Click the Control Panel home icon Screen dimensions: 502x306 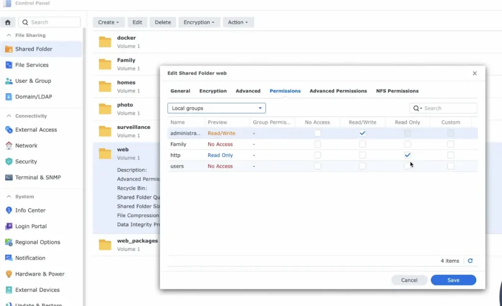[x=7, y=22]
